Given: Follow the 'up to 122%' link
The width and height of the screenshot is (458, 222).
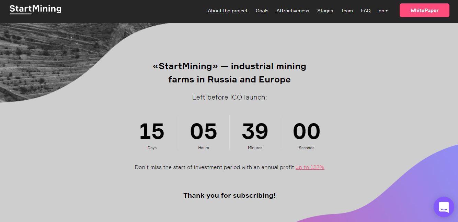Looking at the screenshot, I should tap(310, 167).
